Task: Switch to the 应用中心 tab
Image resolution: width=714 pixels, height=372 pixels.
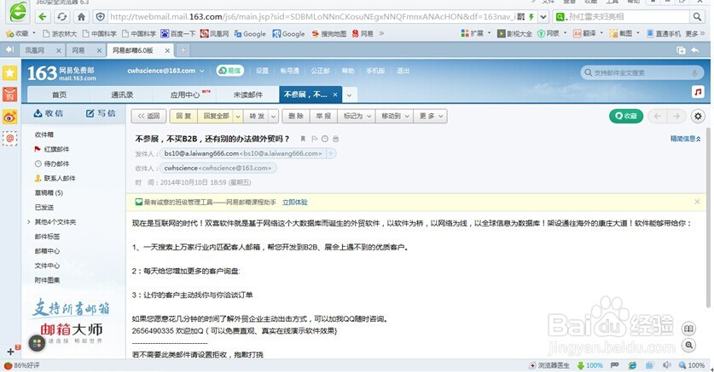Action: click(184, 94)
